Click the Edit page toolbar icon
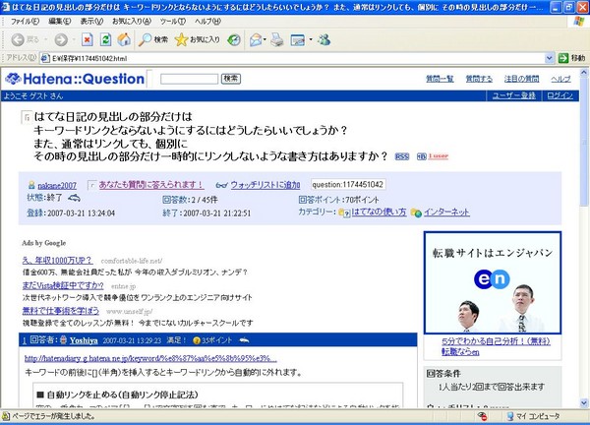 (298, 39)
